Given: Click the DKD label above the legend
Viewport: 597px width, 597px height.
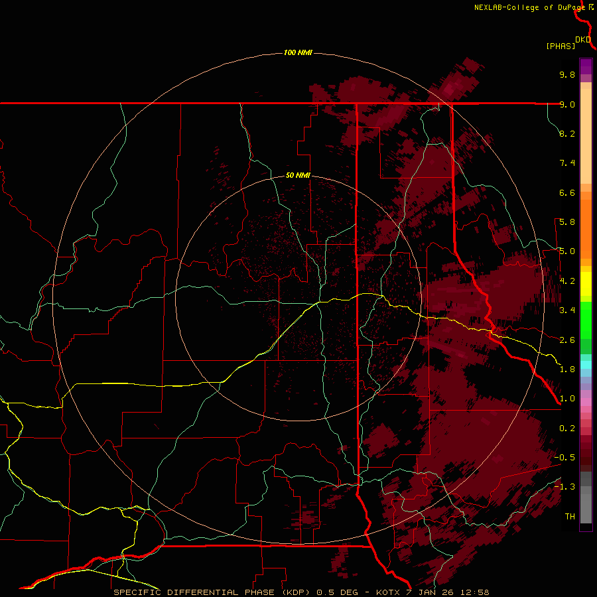Looking at the screenshot, I should (583, 40).
